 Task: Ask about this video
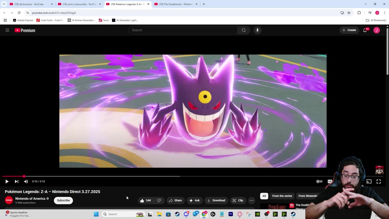coord(194,200)
